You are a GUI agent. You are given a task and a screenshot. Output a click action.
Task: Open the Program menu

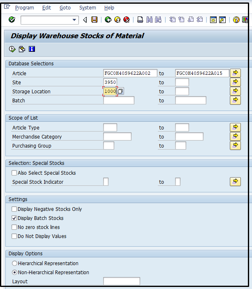(25, 8)
